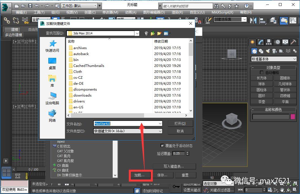Toggle the 覆盖处于活动状态 checkbox

(x=162, y=146)
